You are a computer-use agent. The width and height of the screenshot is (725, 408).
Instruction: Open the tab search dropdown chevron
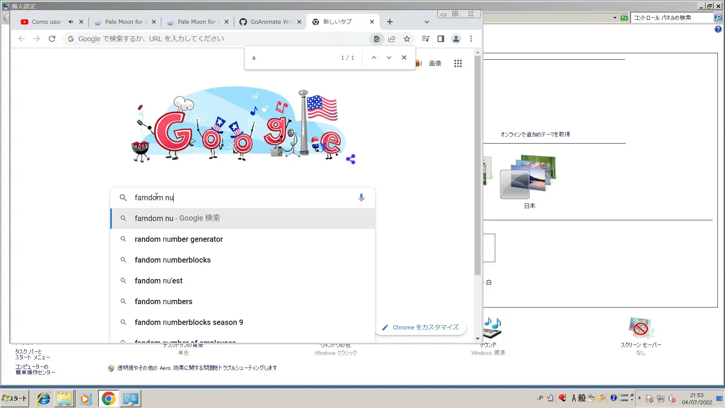[427, 22]
